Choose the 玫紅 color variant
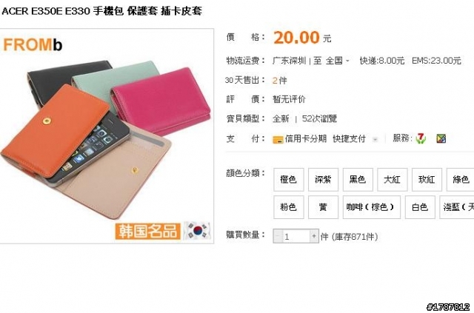The width and height of the screenshot is (474, 313). (427, 180)
